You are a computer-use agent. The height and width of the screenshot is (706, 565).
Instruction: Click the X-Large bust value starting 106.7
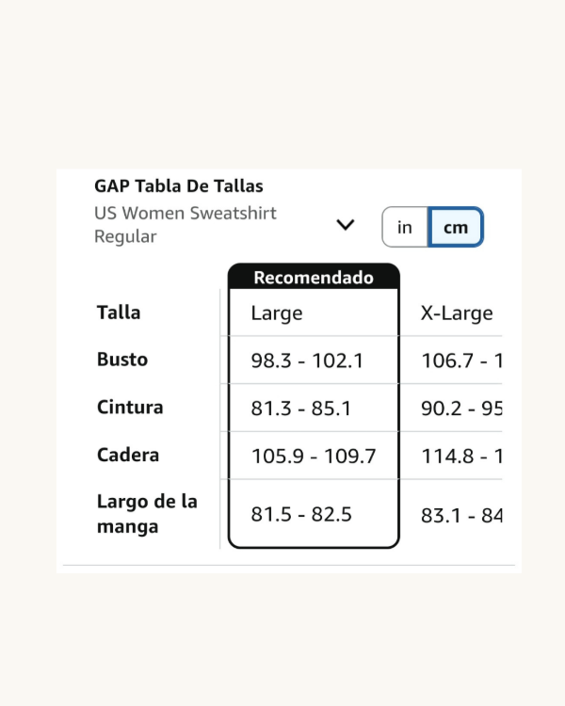461,361
